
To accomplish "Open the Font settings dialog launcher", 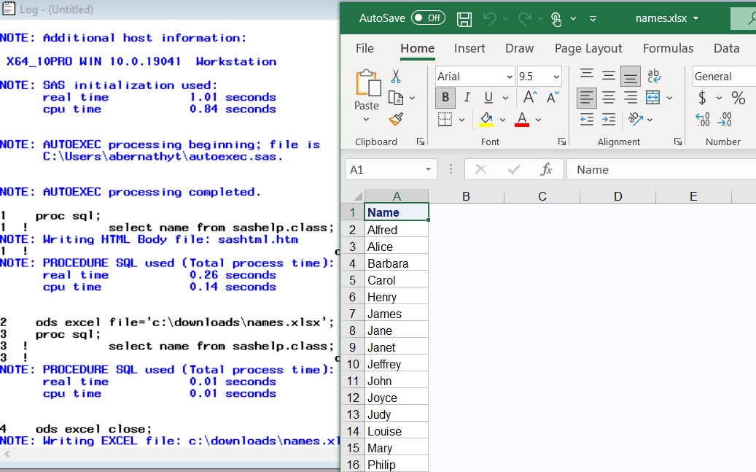I will tap(562, 141).
